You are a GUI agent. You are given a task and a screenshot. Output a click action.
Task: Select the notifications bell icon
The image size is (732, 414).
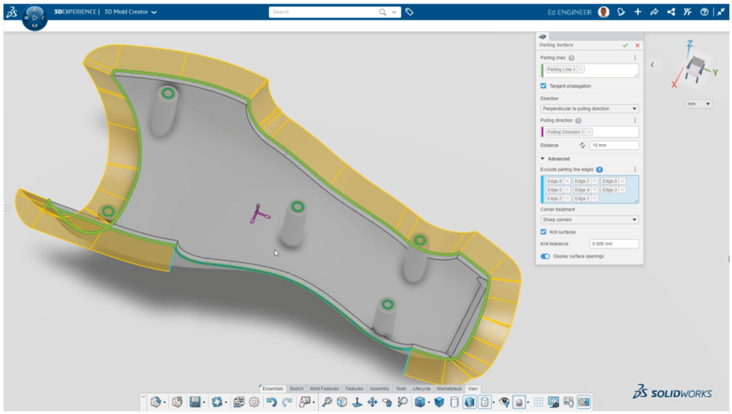click(621, 12)
